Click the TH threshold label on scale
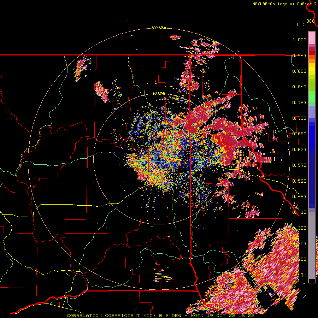The width and height of the screenshot is (318, 318). 304,275
